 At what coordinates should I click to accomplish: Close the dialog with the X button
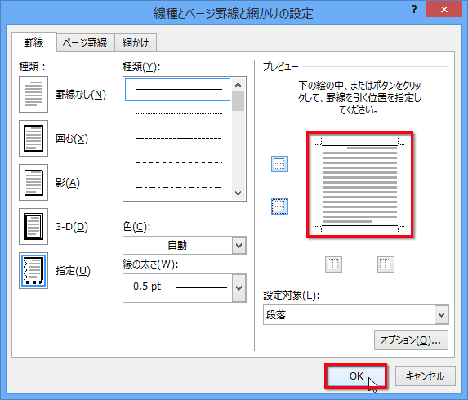click(x=444, y=10)
